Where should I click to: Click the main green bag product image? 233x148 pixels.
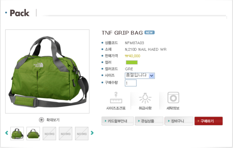47,71
